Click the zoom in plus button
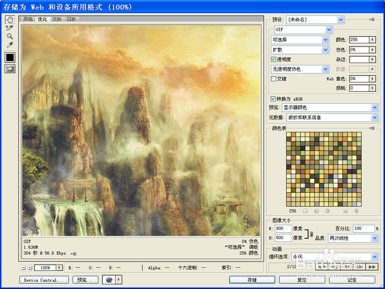Viewport: 385px width, 289px height. 30,268
